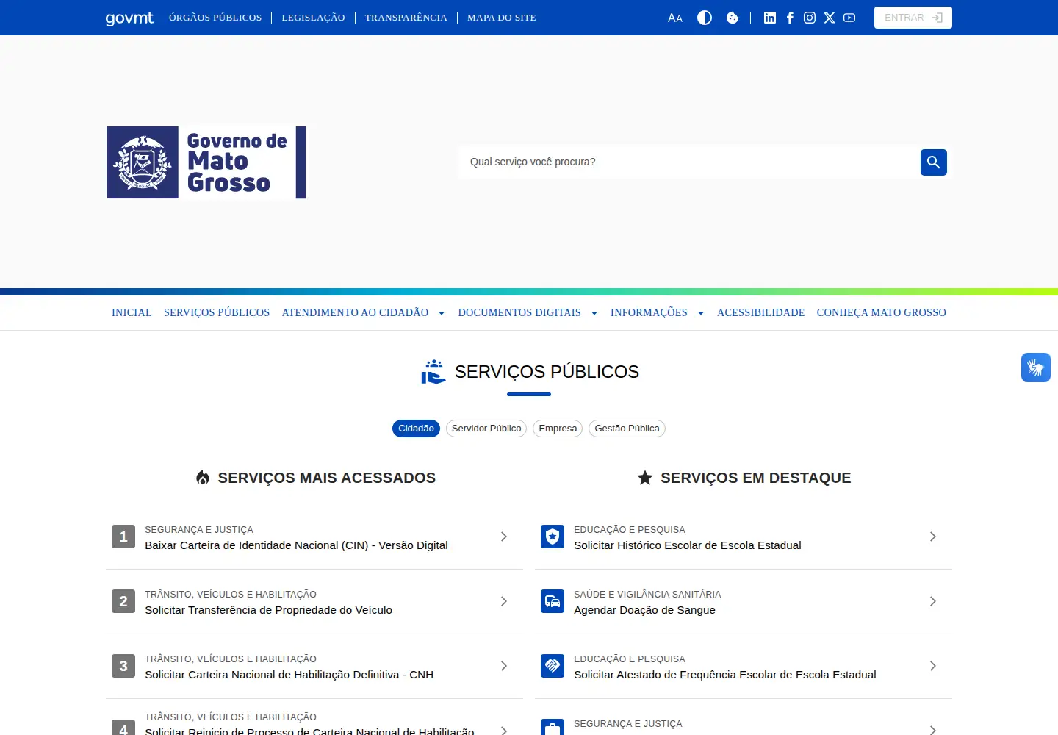
Task: Click the Entrar login button
Action: click(913, 18)
